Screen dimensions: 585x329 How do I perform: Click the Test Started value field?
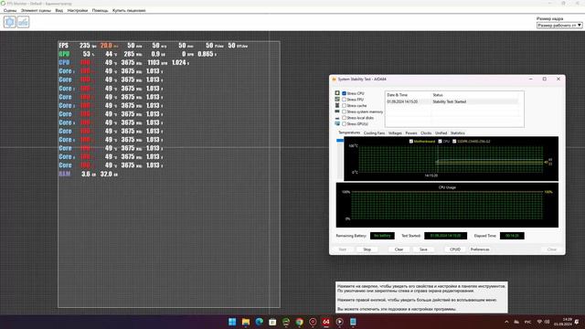(445, 236)
